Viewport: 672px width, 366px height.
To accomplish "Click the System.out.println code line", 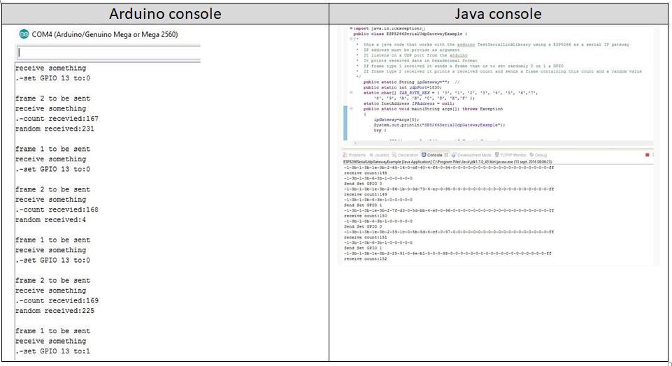I will pyautogui.click(x=439, y=125).
